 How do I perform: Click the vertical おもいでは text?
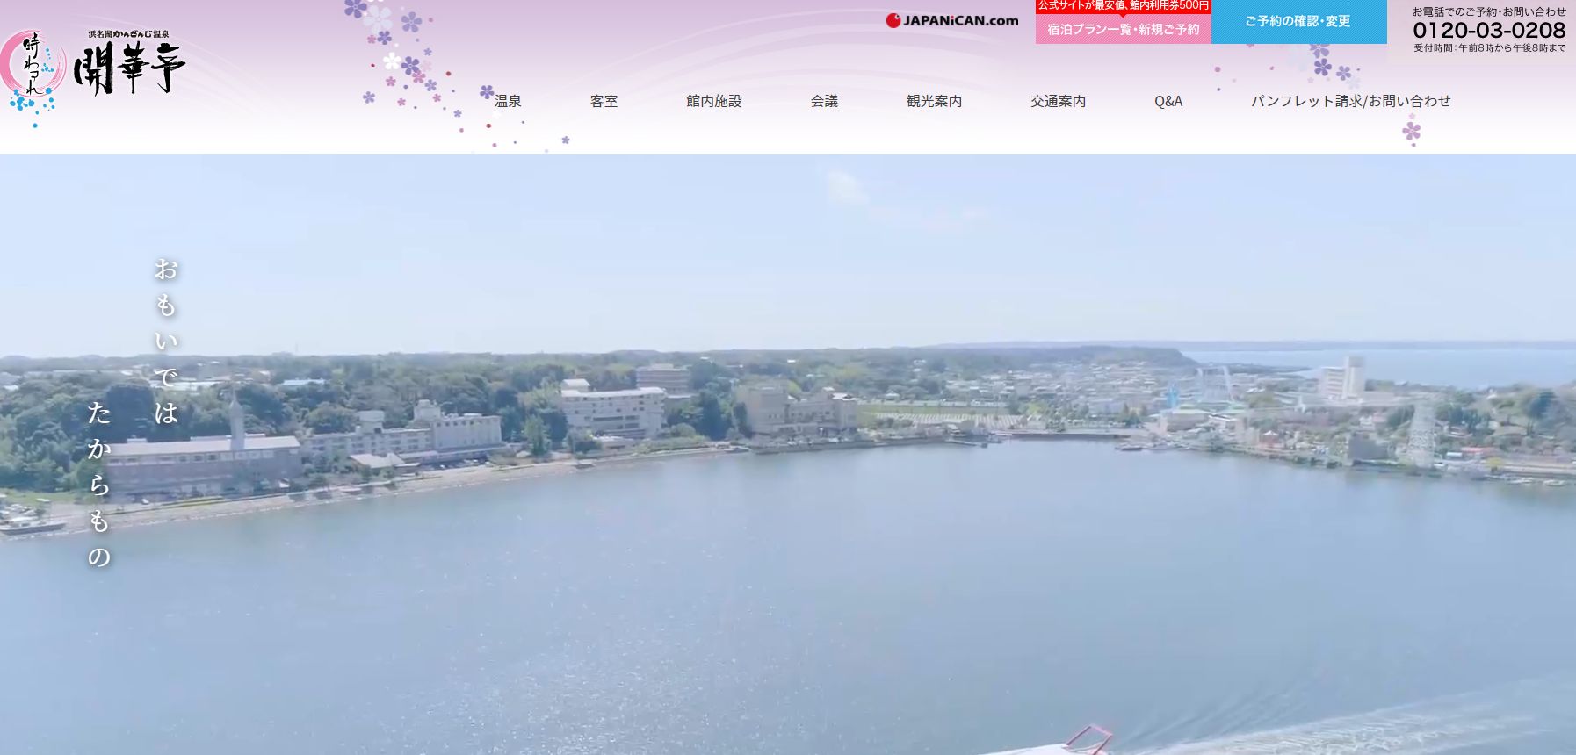[x=166, y=341]
